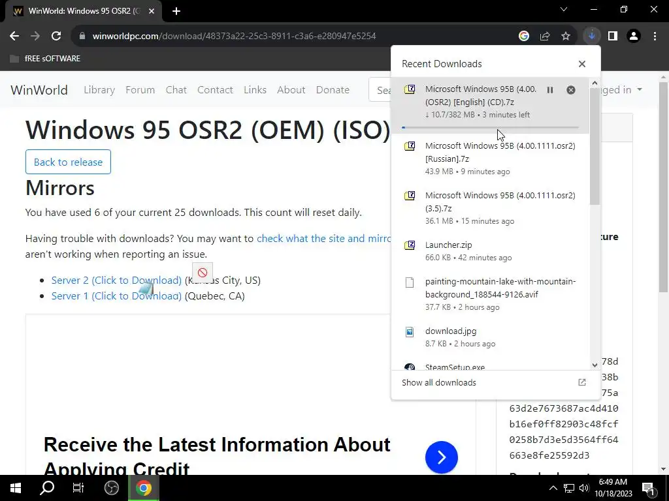Click the downloads popup scrollbar thumb
669x501 pixels.
coord(595,147)
